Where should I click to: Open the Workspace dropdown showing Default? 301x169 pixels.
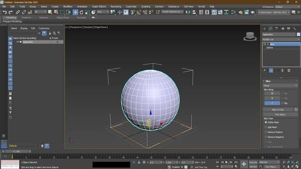287,7
